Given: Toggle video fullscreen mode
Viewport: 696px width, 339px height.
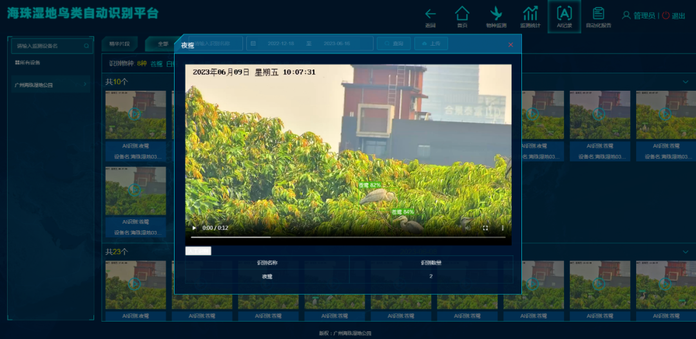Looking at the screenshot, I should point(485,228).
